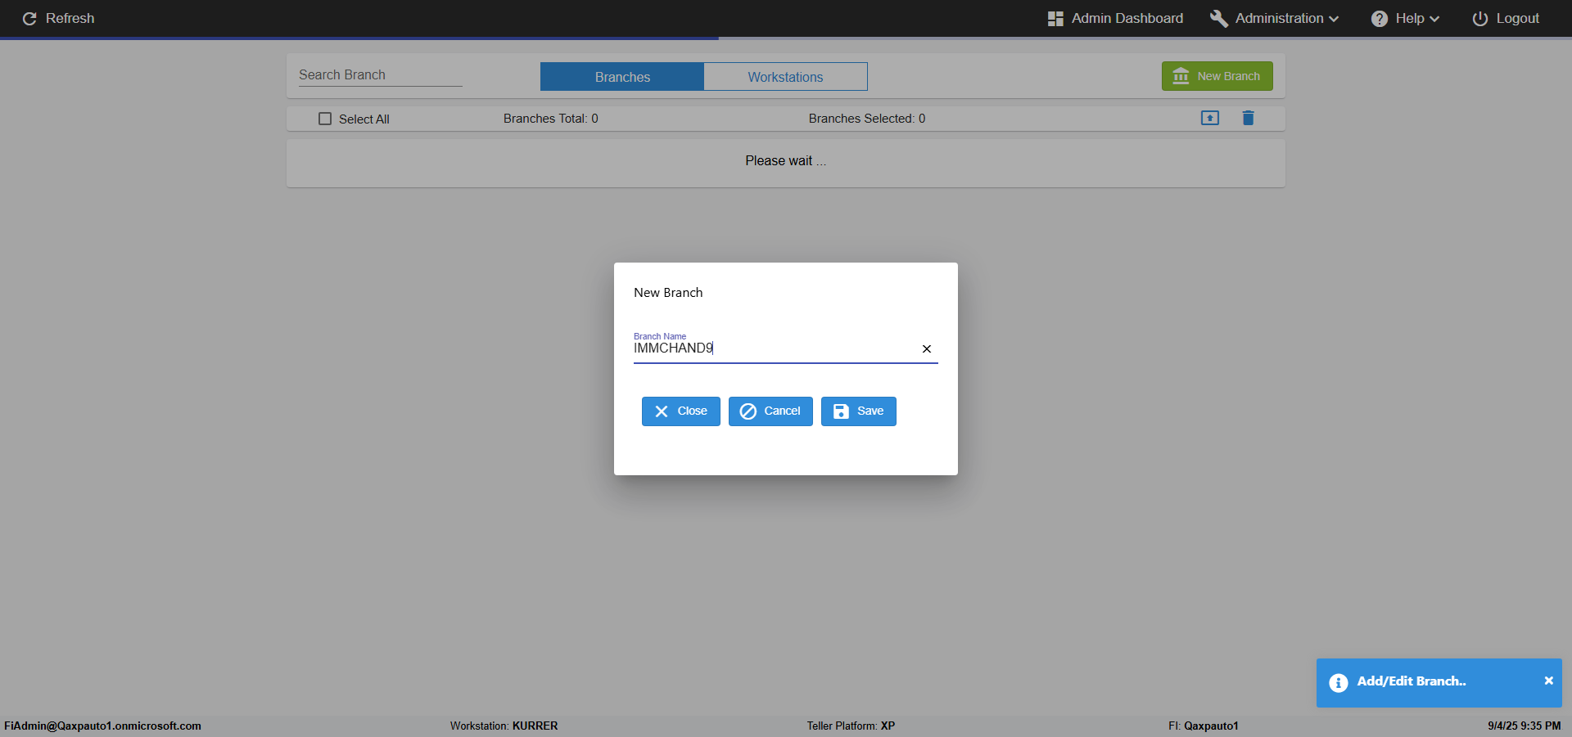Open the Help dropdown menu
This screenshot has width=1572, height=737.
[x=1405, y=18]
